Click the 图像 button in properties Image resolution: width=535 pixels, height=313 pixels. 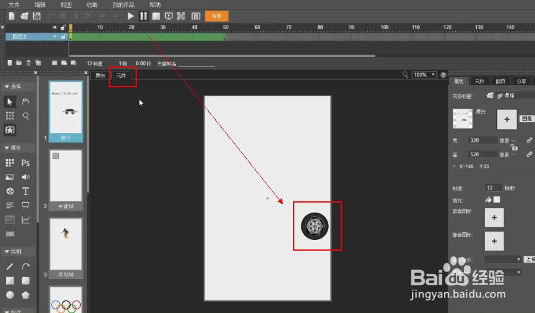pos(527,119)
